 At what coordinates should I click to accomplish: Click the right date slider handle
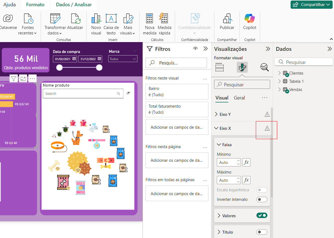[99, 67]
